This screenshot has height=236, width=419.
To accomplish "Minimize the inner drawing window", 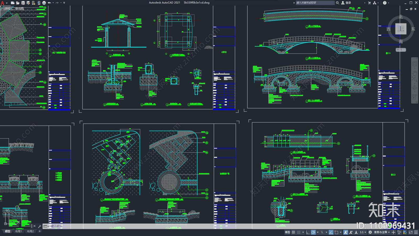I will pos(407,9).
